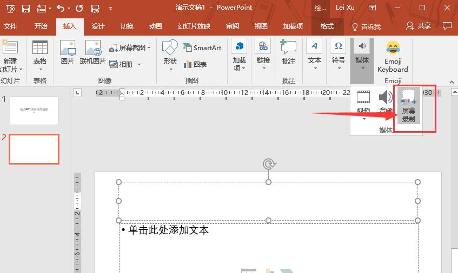Click the ribbon display options icon

pyautogui.click(x=372, y=8)
